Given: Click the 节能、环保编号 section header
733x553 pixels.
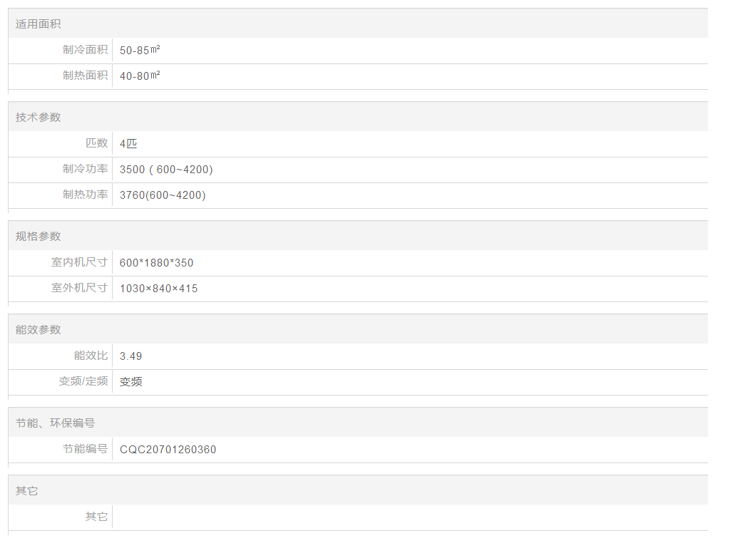Looking at the screenshot, I should (55, 423).
